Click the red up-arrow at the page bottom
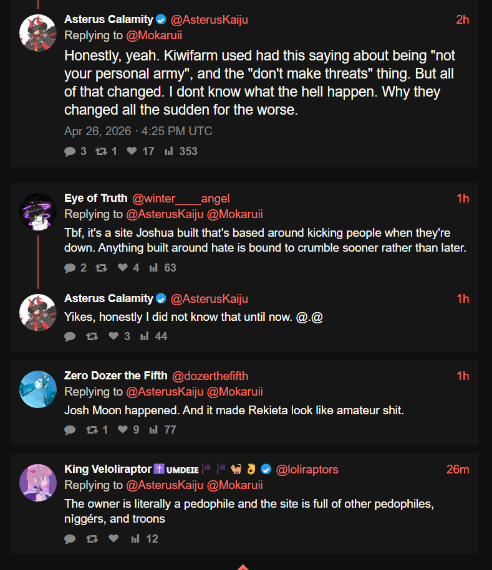This screenshot has height=570, width=492. 243,567
